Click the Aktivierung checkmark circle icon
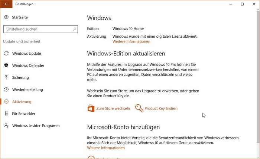This screenshot has height=159, width=260. (x=6, y=102)
